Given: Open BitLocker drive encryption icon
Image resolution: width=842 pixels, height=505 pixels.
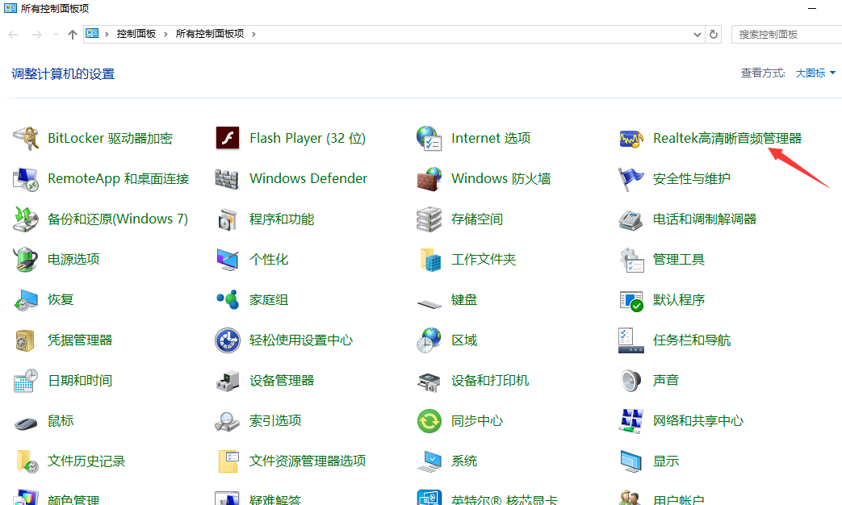Looking at the screenshot, I should (x=25, y=139).
